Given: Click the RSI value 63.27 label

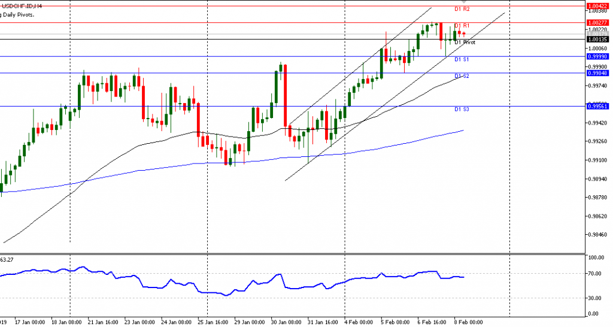Looking at the screenshot, I should click(7, 260).
